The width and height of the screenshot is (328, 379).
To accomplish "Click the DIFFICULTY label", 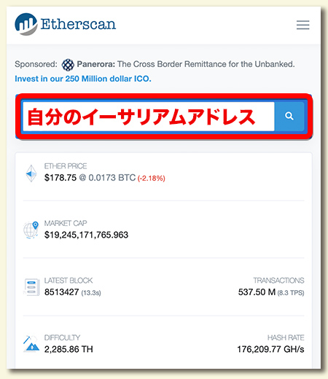I will pyautogui.click(x=62, y=337).
